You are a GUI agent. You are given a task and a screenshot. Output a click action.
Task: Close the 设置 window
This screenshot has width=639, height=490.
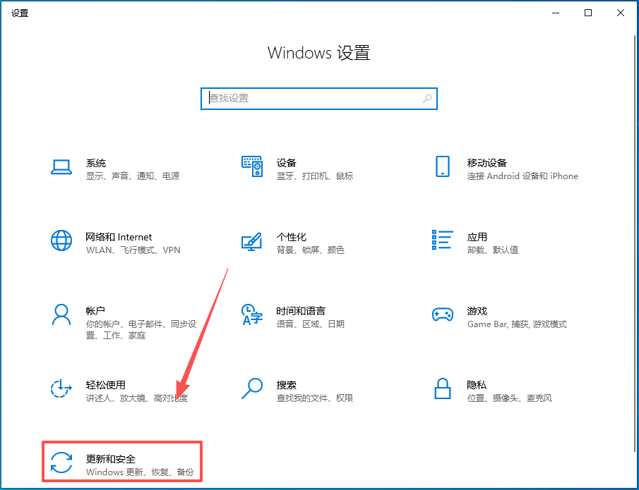tap(621, 13)
